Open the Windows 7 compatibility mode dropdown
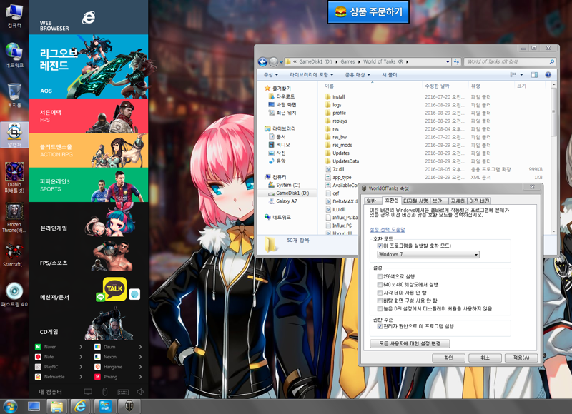572x414 pixels. pyautogui.click(x=428, y=255)
